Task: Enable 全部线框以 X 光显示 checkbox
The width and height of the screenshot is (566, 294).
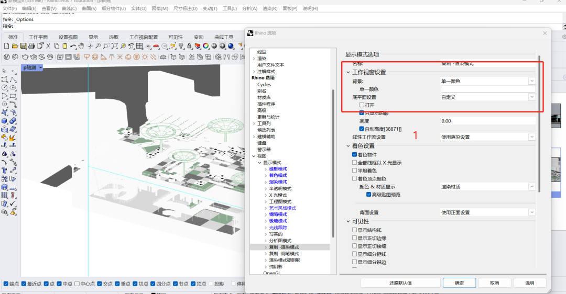Action: (x=354, y=163)
